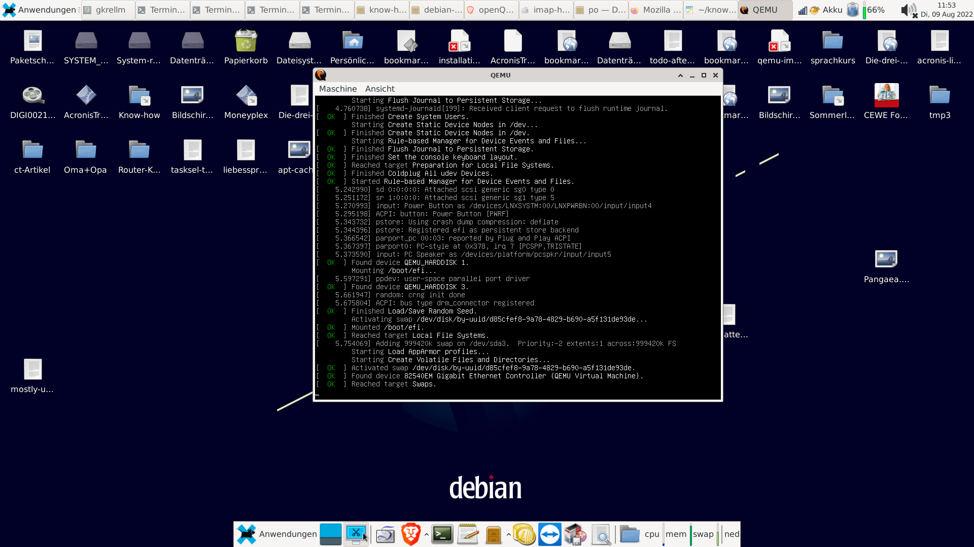Click the screenshot scissors icon in dock
974x547 pixels.
point(356,534)
